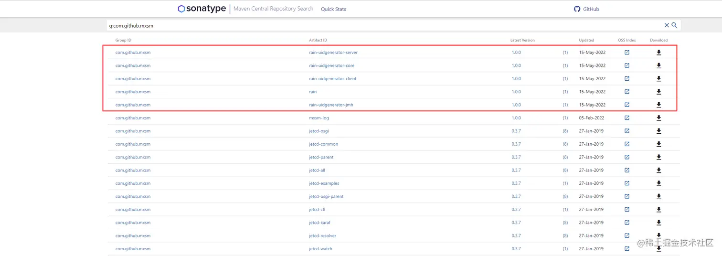Viewport: 722px width, 256px height.
Task: Click Maven Central Repository Search title
Action: click(x=273, y=9)
